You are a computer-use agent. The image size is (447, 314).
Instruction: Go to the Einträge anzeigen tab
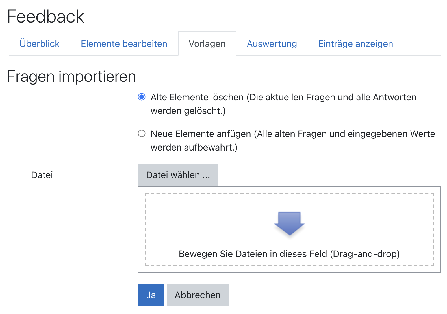click(x=355, y=44)
